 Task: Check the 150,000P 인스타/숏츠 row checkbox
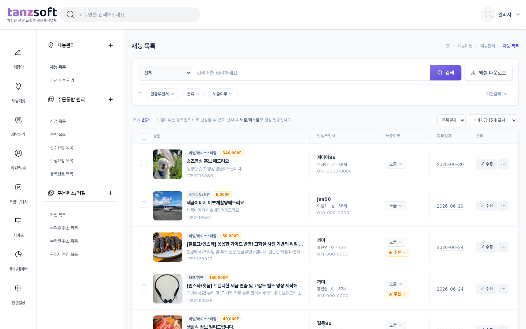point(144,288)
